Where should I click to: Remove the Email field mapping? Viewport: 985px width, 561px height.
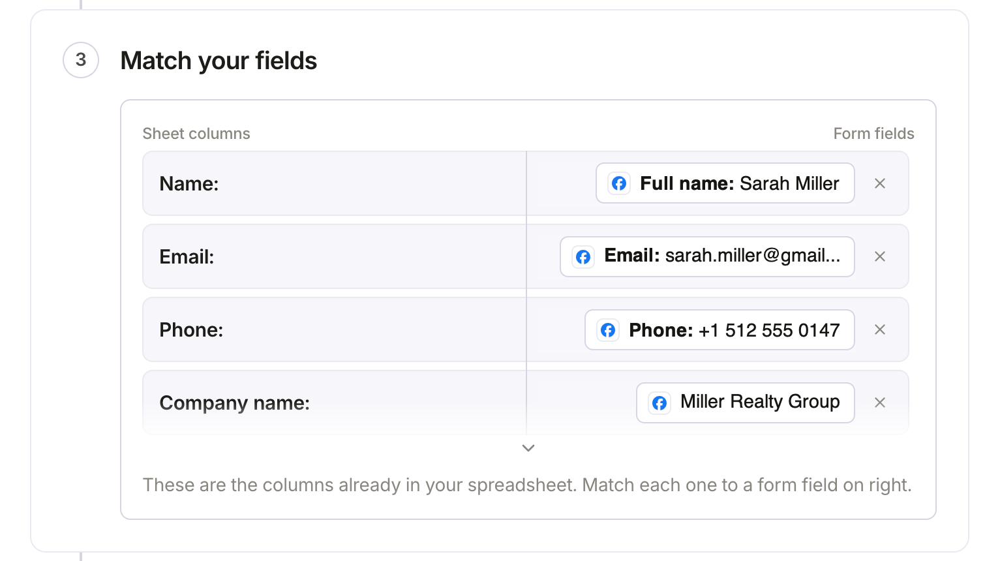pos(880,256)
